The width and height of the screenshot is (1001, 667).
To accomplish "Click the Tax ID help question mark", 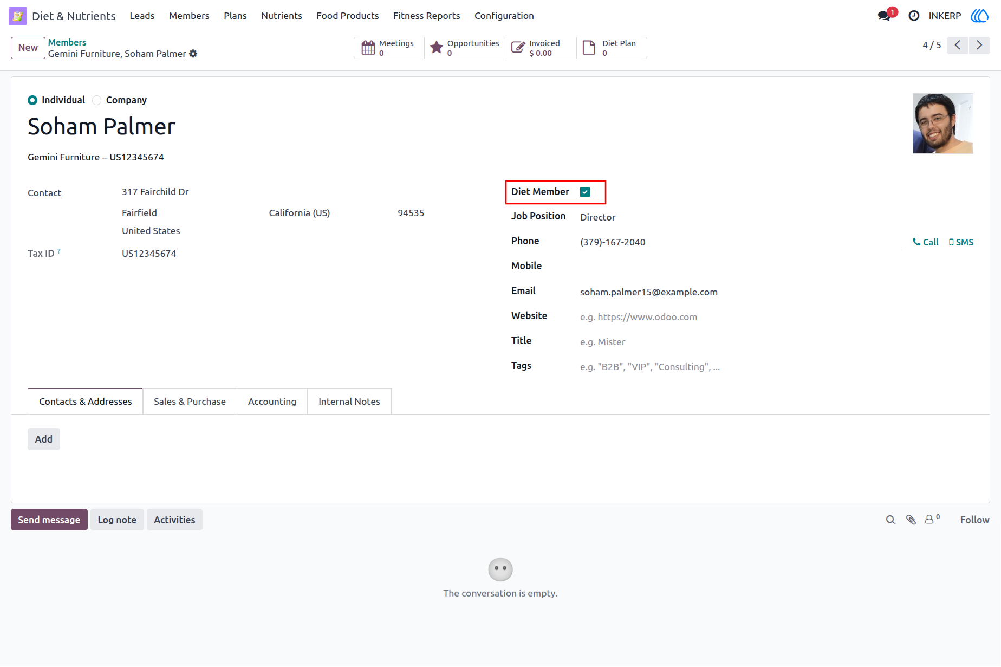I will pos(59,251).
